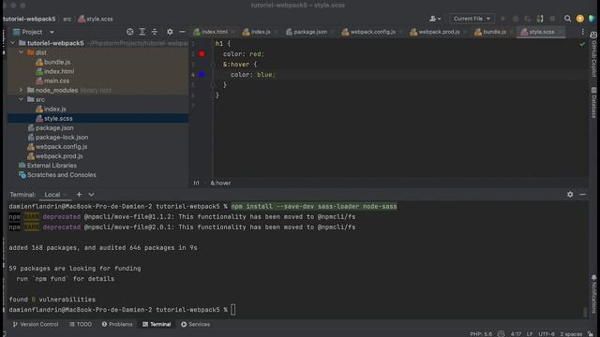Click the Terminal tool window button
600x337 pixels.
(x=157, y=325)
